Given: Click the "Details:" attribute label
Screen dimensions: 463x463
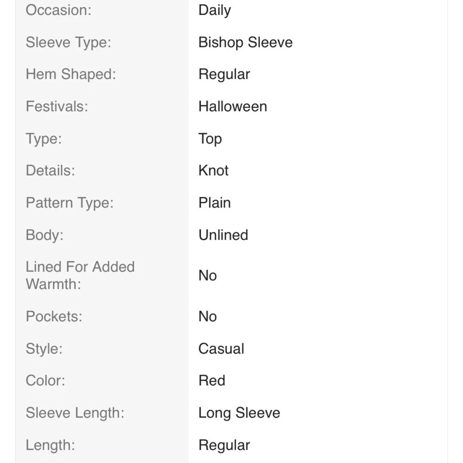Looking at the screenshot, I should pyautogui.click(x=50, y=171).
